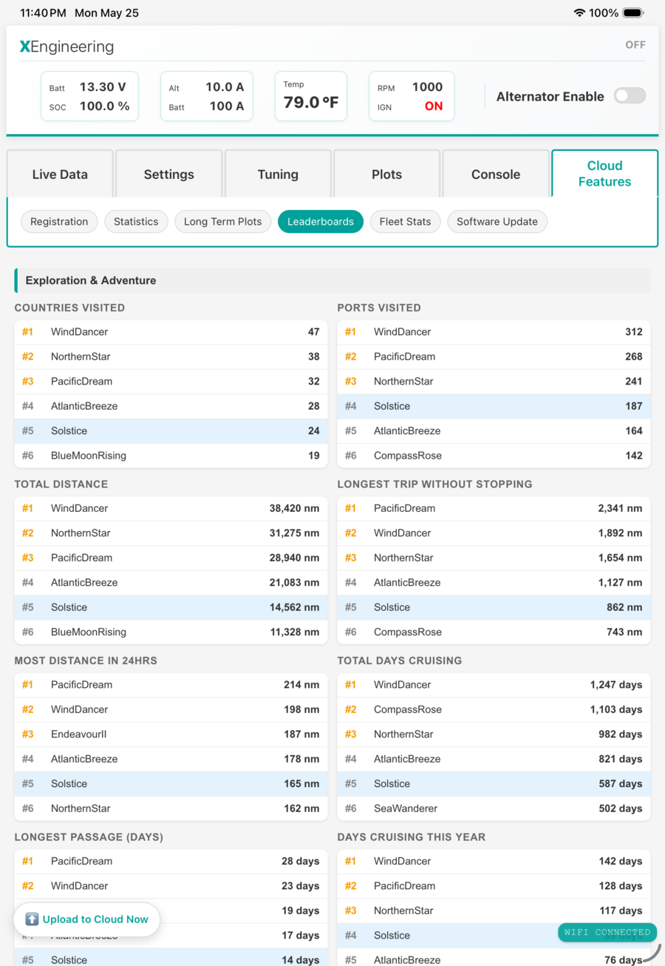Select EndeavourII 187 nm row
665x966 pixels.
(x=171, y=734)
